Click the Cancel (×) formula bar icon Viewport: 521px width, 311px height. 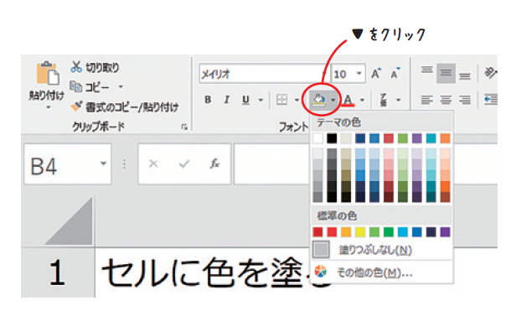(153, 164)
